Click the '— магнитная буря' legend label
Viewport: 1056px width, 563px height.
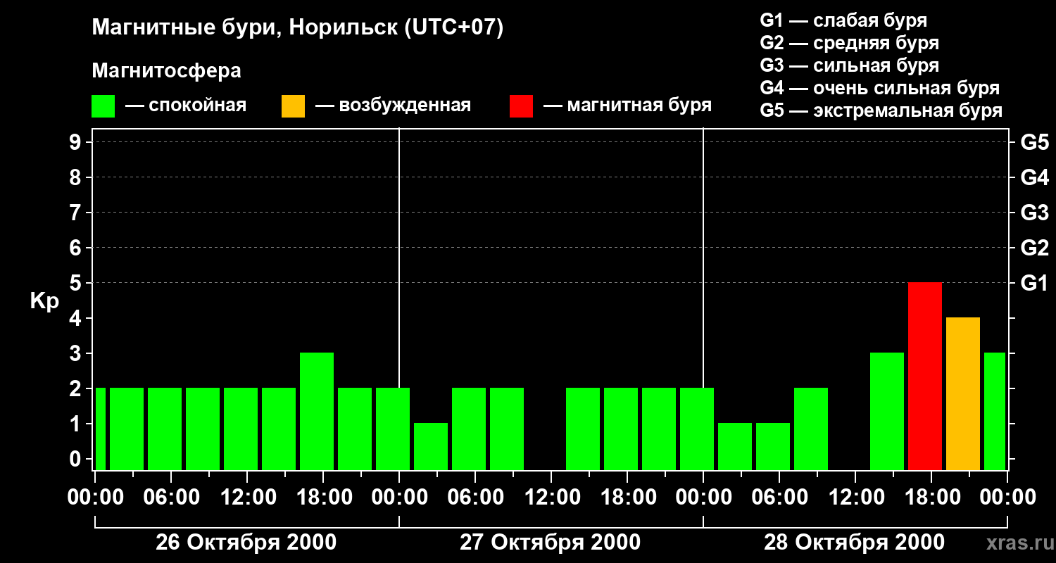[627, 106]
